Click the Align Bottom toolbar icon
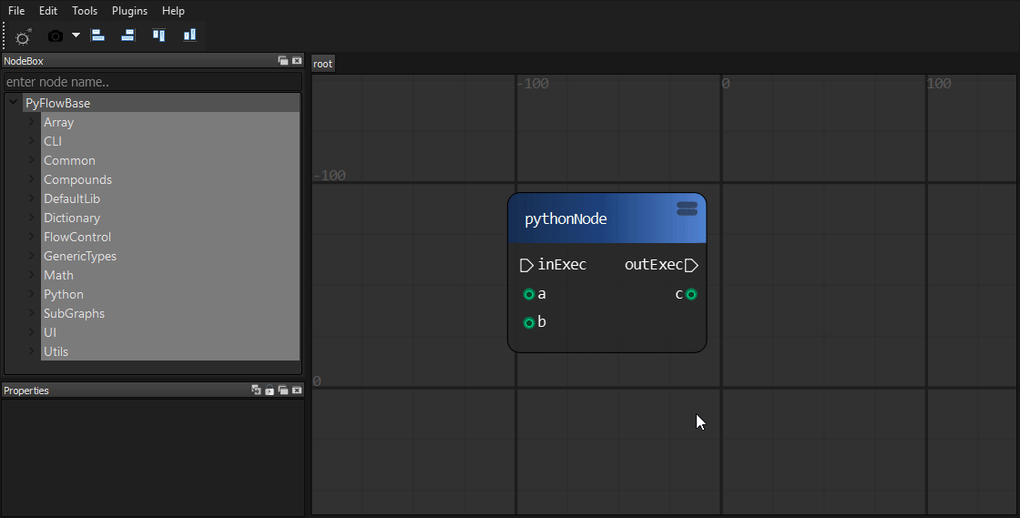Screen dimensions: 1020x518 189,36
